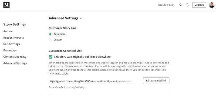This screenshot has width=216, height=102.
Task: Jump to Promotion section
Action: [x=10, y=50]
